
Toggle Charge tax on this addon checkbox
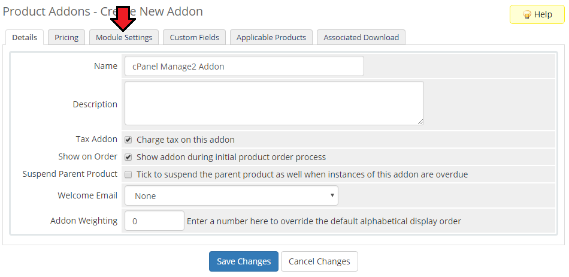click(x=128, y=140)
